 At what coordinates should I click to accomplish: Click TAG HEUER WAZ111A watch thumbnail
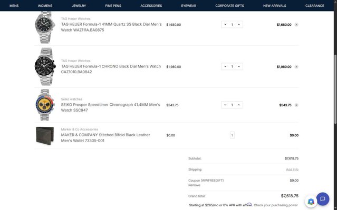[x=45, y=27]
